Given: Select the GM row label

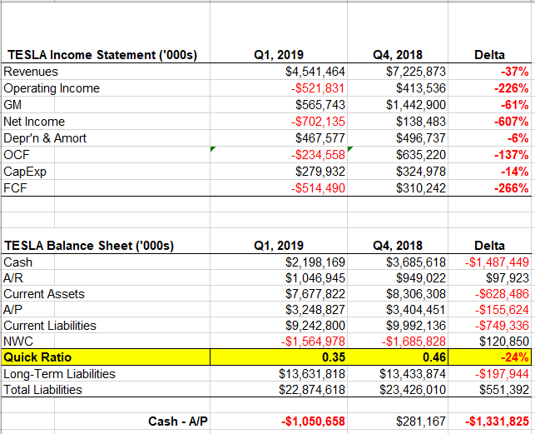Looking at the screenshot, I should [12, 105].
